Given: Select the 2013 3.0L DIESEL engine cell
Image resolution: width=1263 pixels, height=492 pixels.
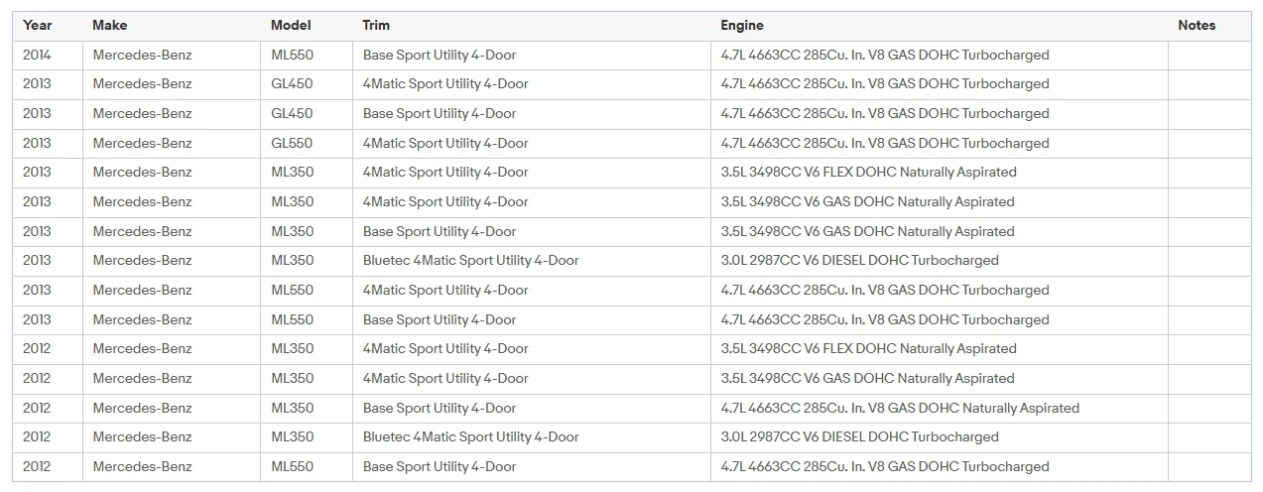Looking at the screenshot, I should [x=940, y=261].
